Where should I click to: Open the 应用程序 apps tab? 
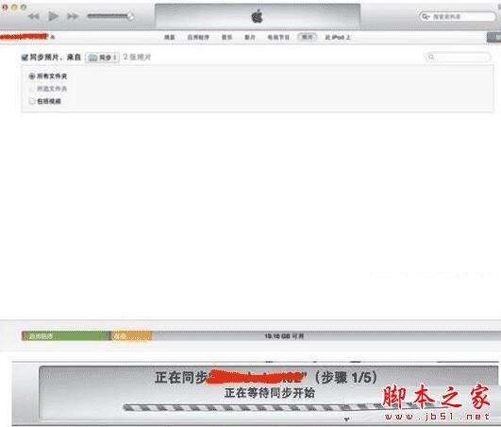click(198, 37)
